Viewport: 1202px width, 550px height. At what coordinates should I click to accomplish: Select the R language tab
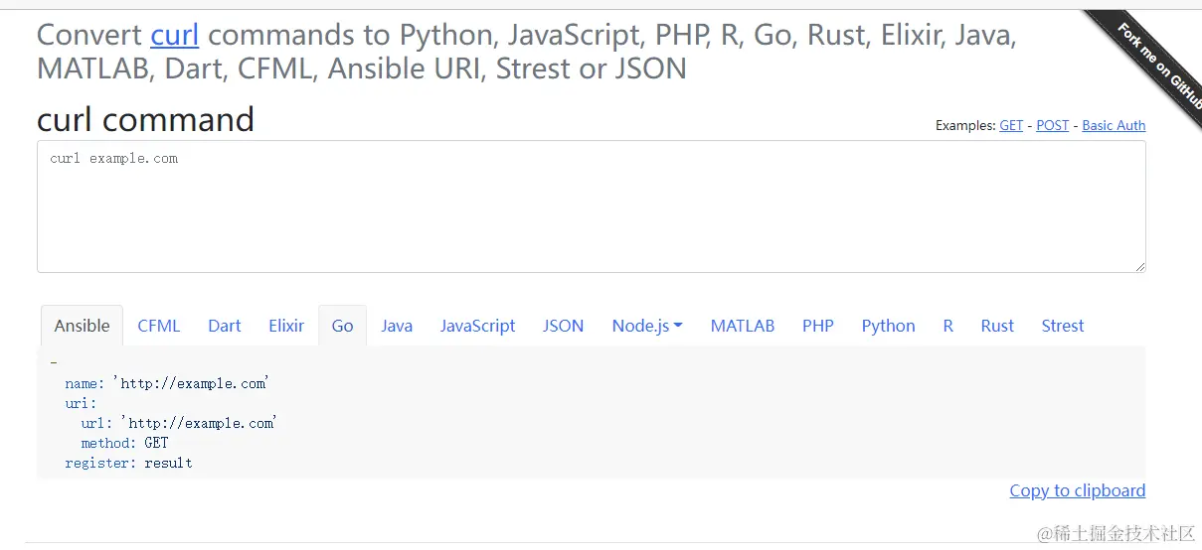tap(948, 326)
